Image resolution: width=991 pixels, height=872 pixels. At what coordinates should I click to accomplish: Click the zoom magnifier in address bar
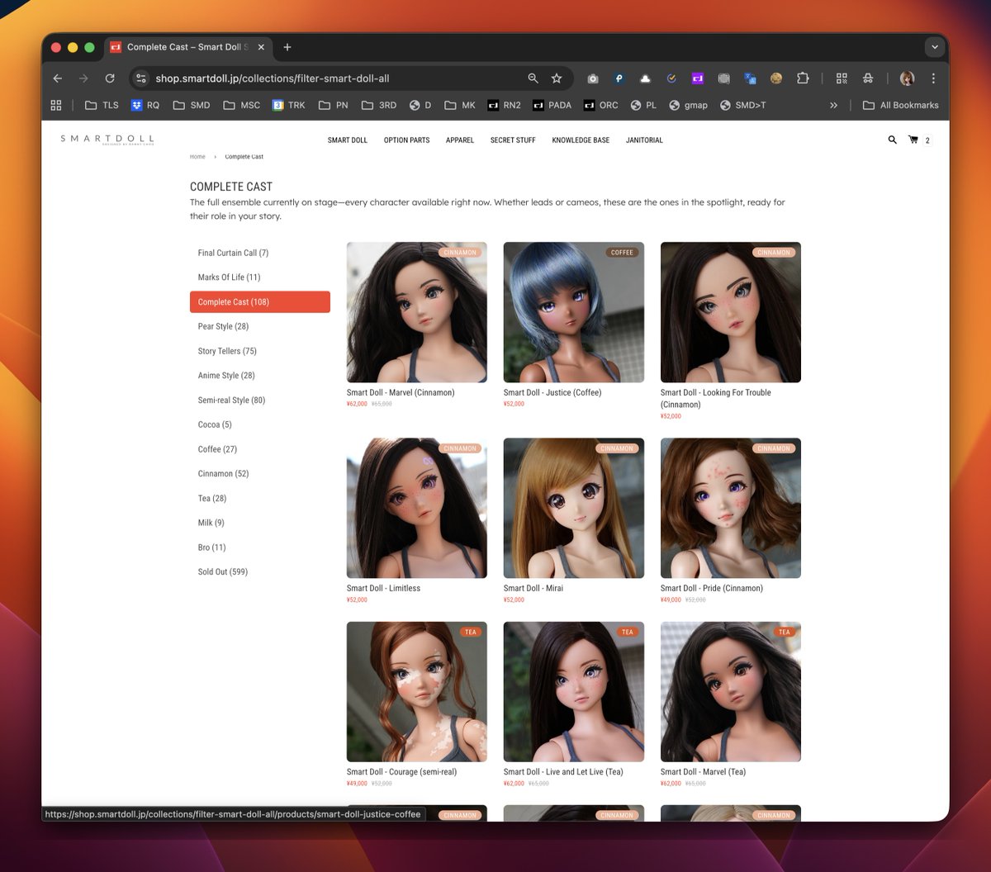(533, 78)
